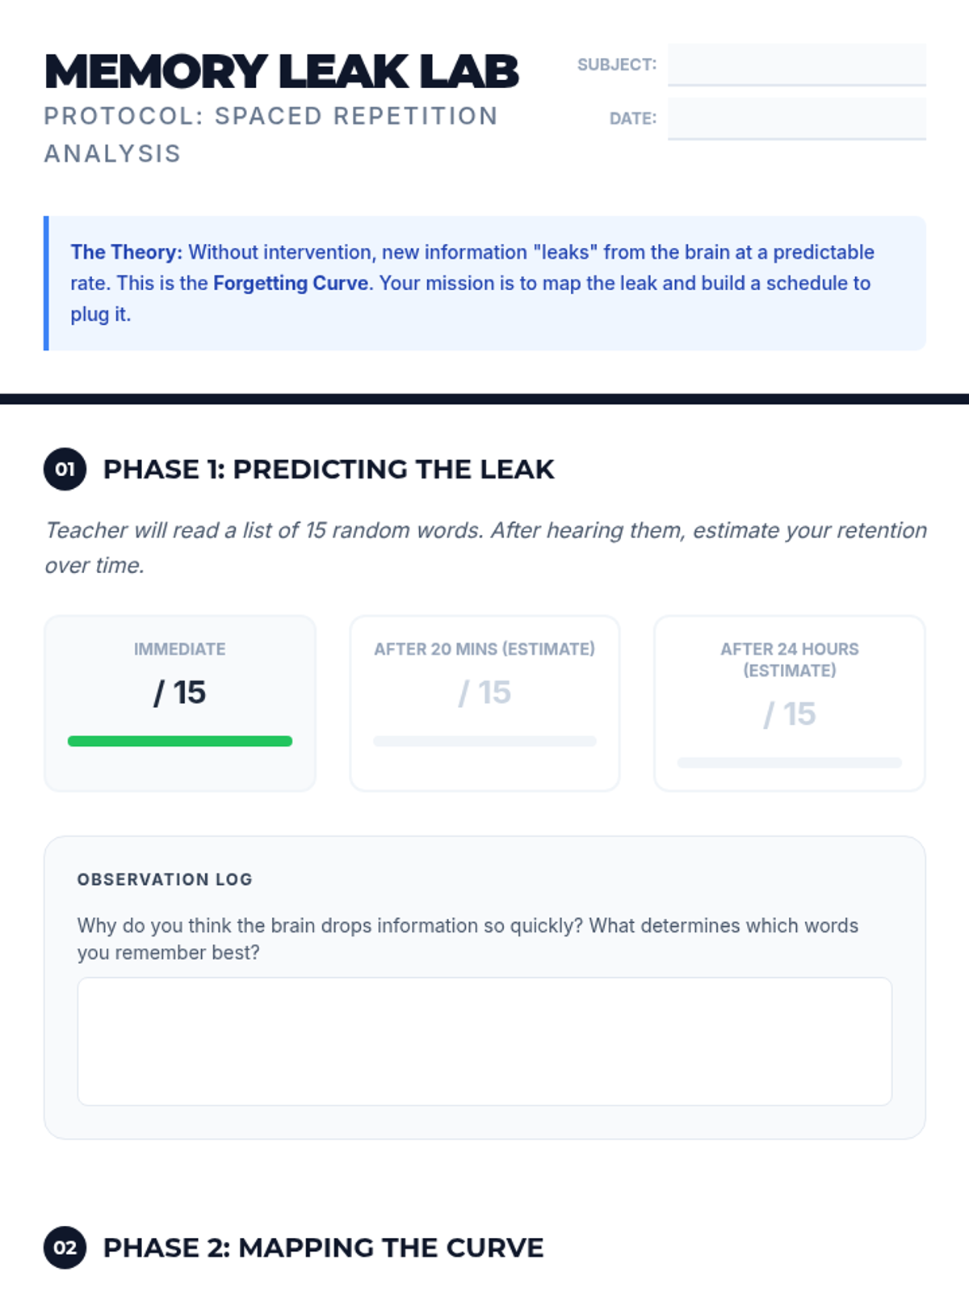Click the "Memory Leak Lab" title
This screenshot has width=969, height=1293.
[281, 71]
